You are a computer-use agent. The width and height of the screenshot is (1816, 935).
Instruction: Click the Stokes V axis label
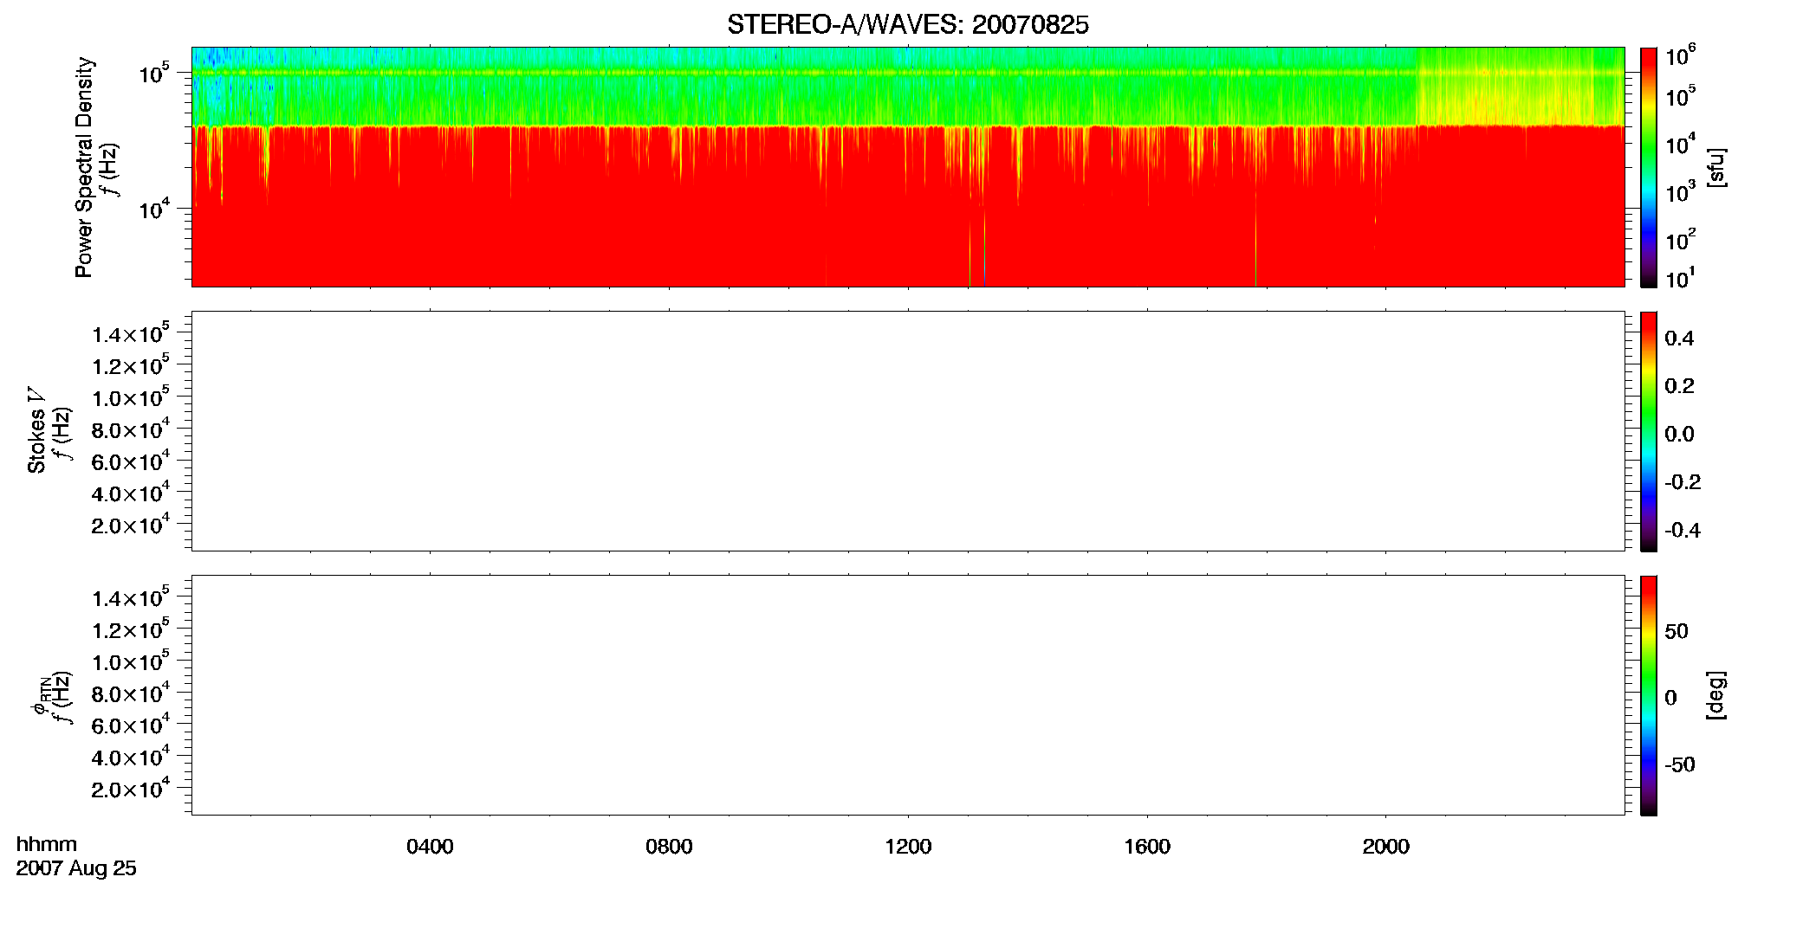(x=36, y=430)
